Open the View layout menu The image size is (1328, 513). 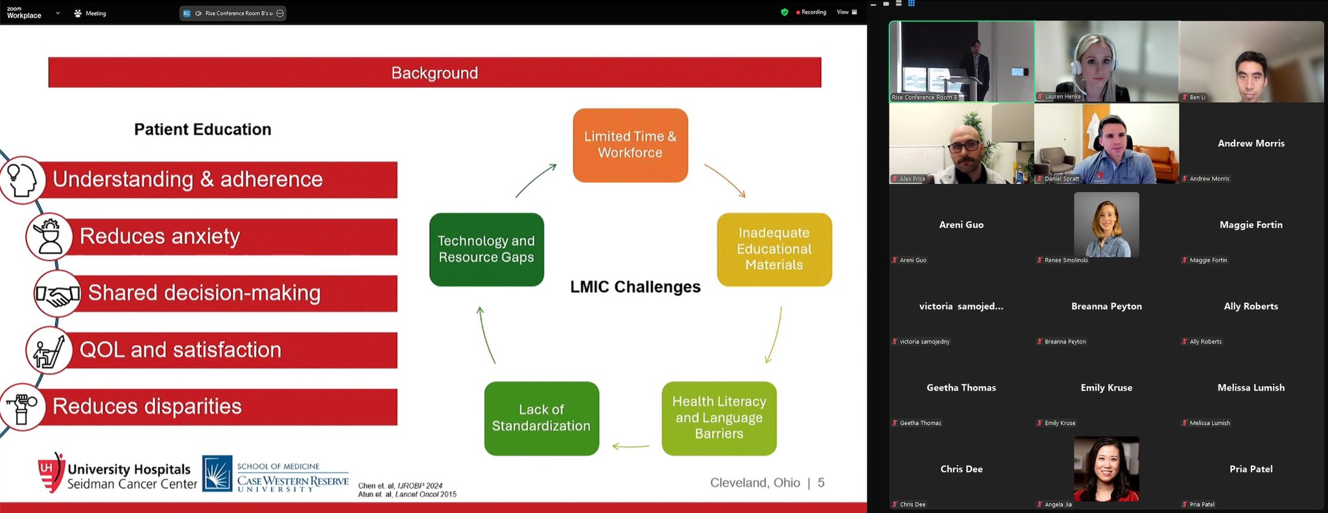tap(847, 12)
